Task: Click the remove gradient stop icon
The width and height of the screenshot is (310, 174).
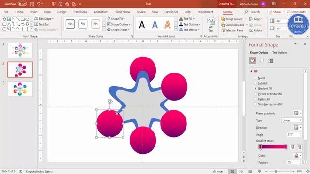Action: click(300, 147)
